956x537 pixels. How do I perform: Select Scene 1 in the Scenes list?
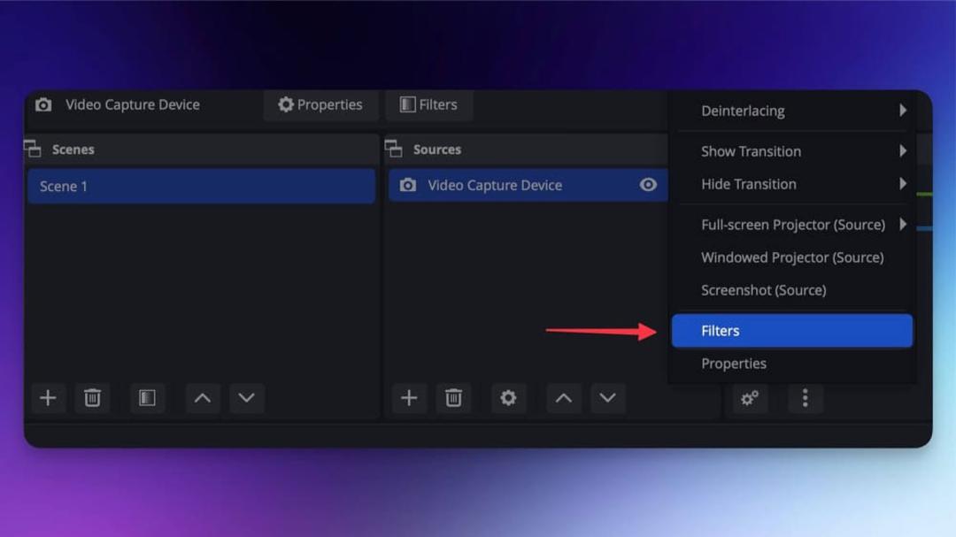(201, 187)
